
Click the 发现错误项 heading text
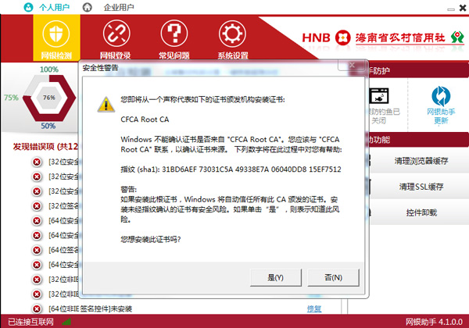[45, 146]
